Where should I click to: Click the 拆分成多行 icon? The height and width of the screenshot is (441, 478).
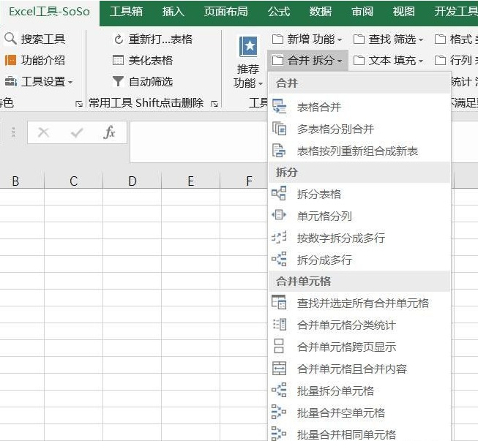[x=279, y=259]
